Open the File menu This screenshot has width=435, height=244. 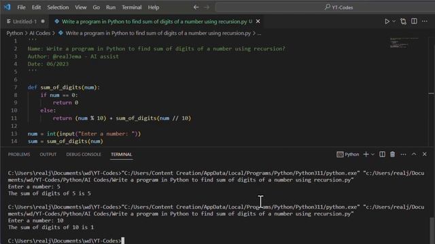click(x=21, y=7)
